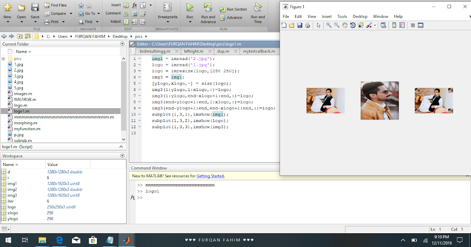The width and height of the screenshot is (471, 247).
Task: Collapse the Workspace panel using its chevron
Action: pyautogui.click(x=122, y=156)
